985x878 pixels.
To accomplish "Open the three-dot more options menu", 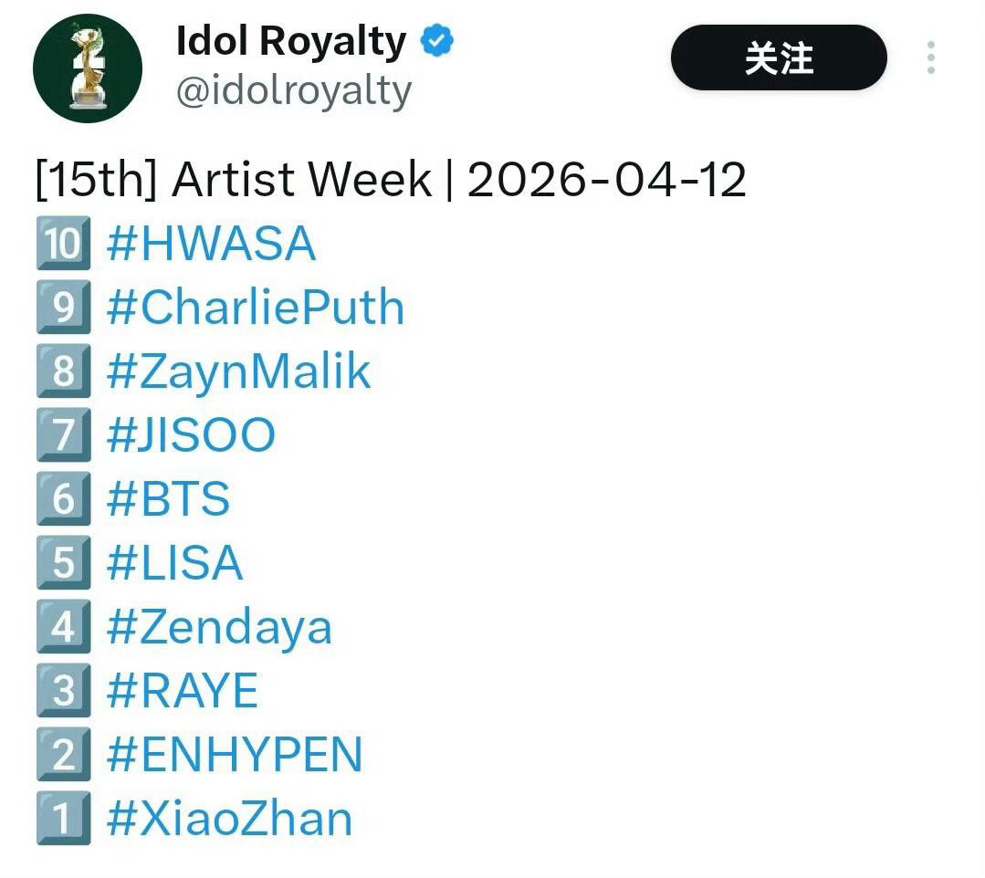I will pos(931,59).
